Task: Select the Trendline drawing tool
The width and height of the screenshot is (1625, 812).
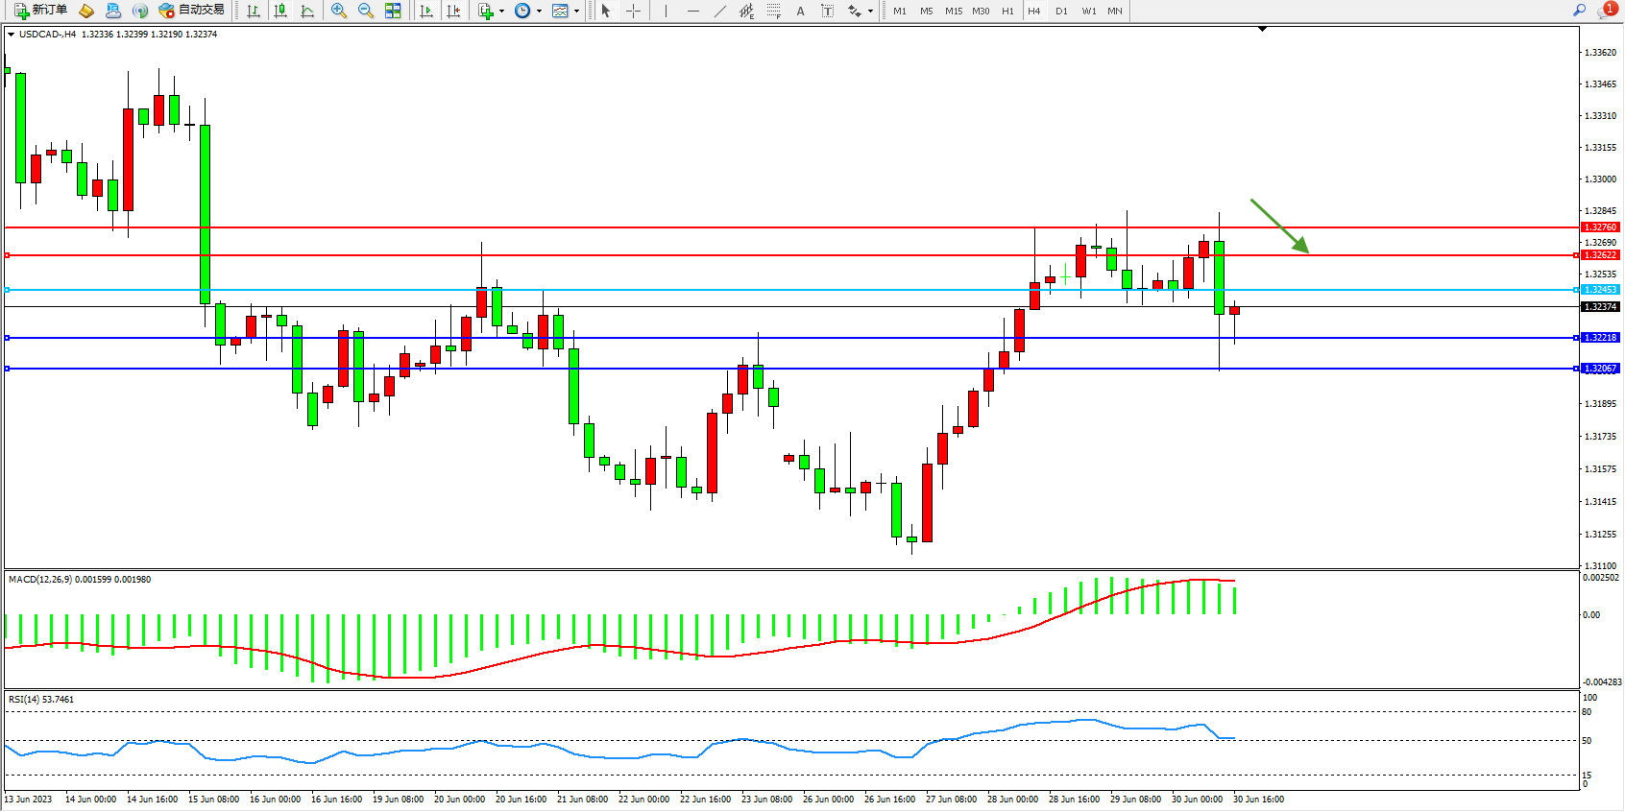Action: point(720,11)
